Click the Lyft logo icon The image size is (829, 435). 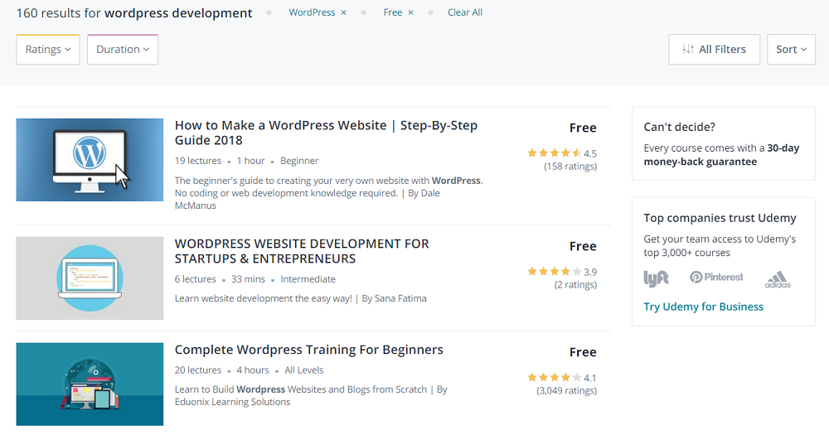[x=656, y=278]
